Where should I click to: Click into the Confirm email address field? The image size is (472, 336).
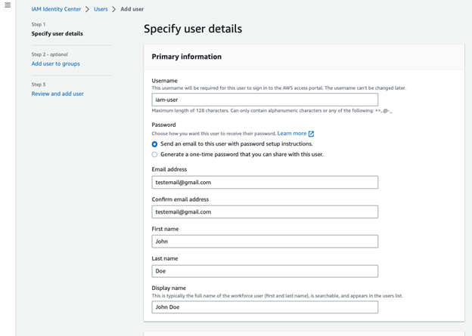[265, 211]
